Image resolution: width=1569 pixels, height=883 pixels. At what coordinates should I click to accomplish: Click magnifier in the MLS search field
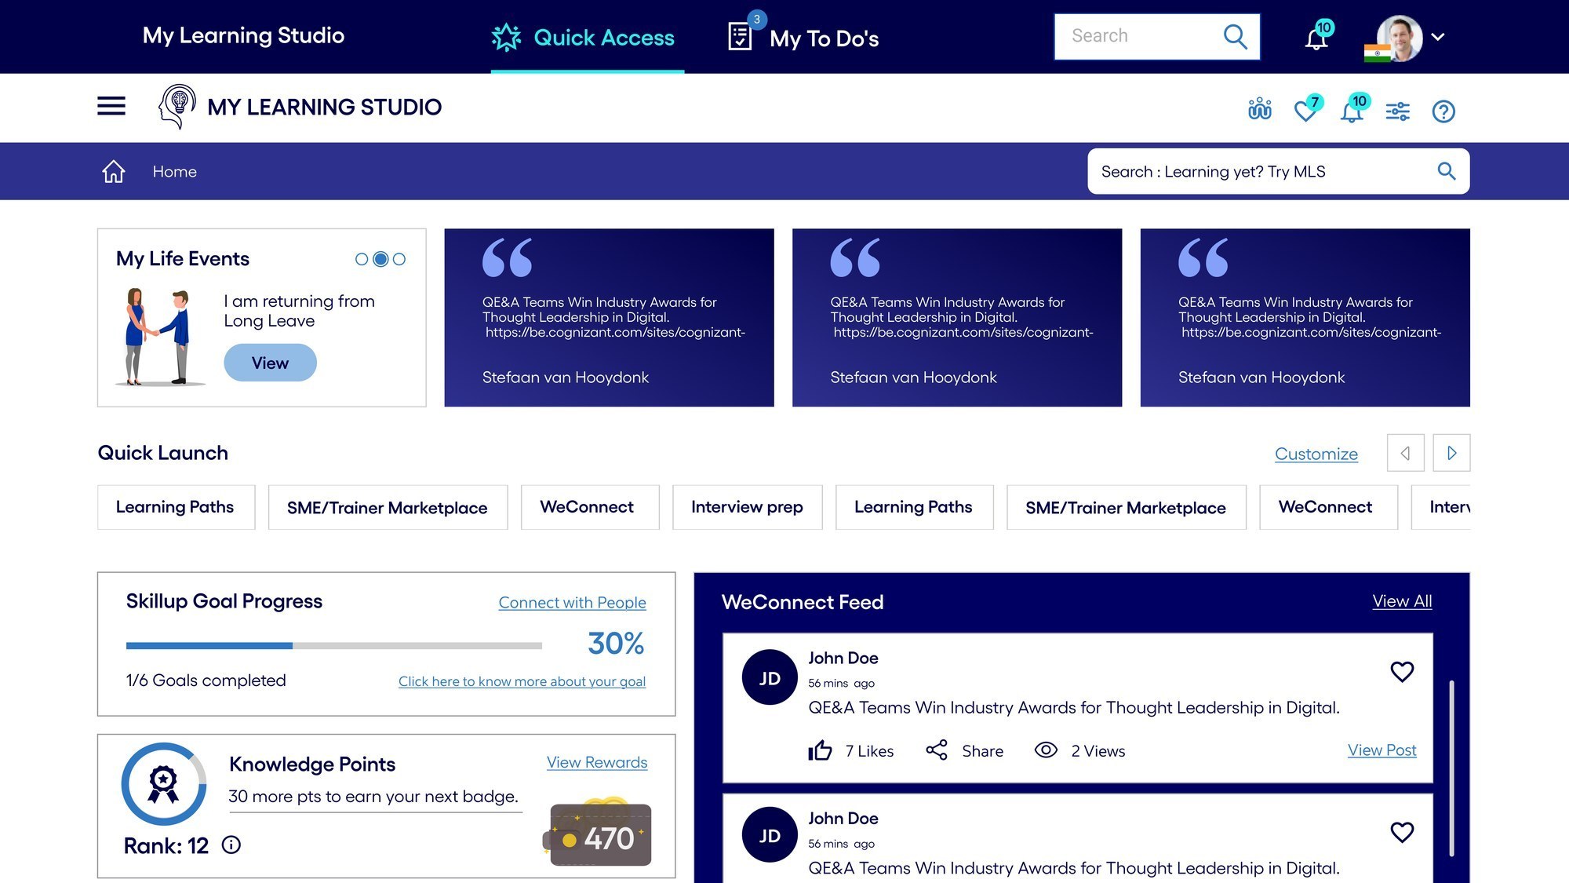click(1446, 171)
